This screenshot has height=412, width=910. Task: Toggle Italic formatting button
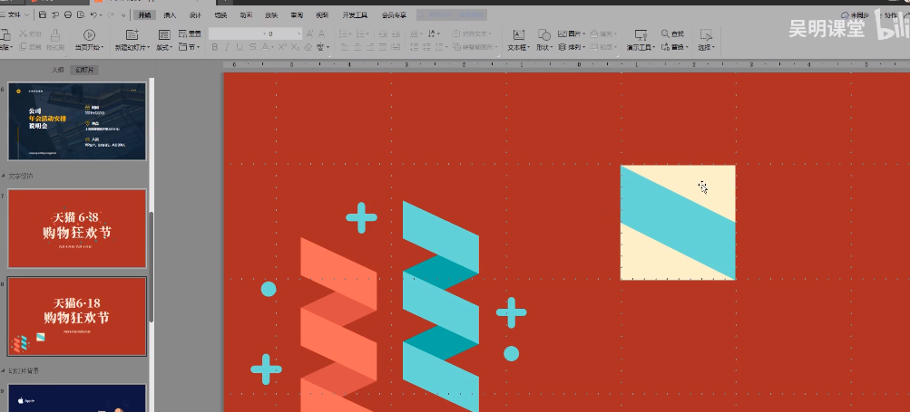(x=227, y=47)
